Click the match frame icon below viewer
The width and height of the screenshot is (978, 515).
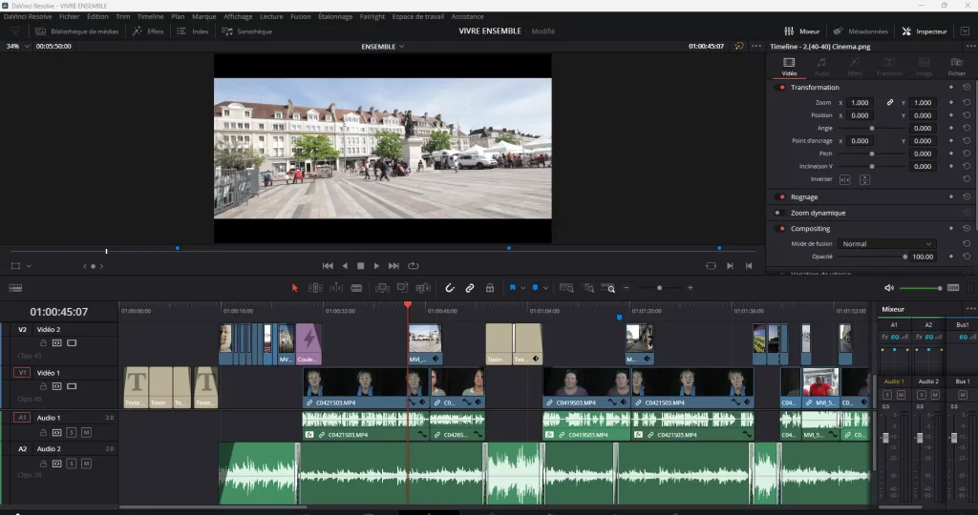click(x=711, y=266)
